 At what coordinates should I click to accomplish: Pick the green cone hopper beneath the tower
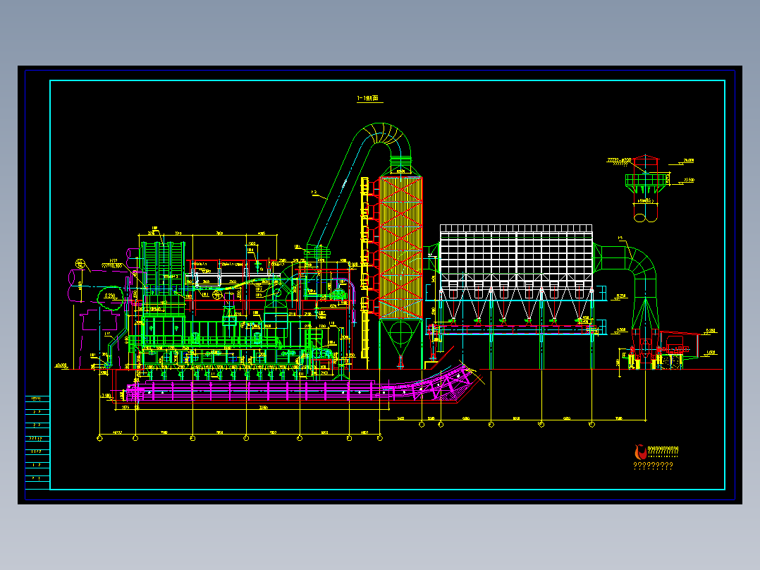400,337
